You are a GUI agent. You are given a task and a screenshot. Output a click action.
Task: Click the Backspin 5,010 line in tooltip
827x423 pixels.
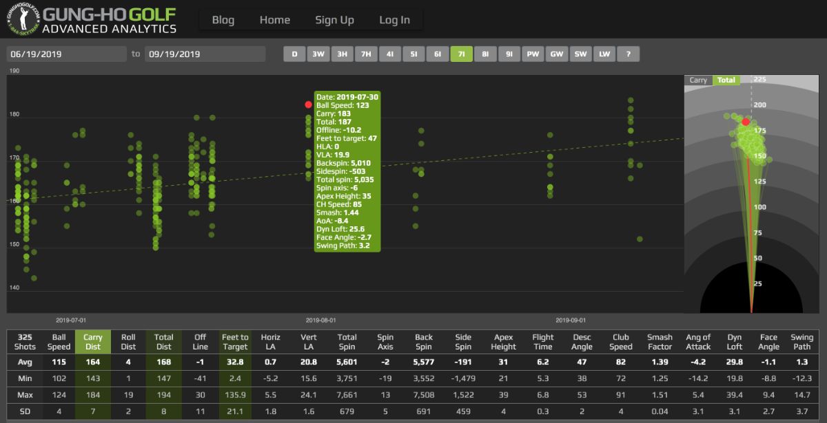pos(344,163)
